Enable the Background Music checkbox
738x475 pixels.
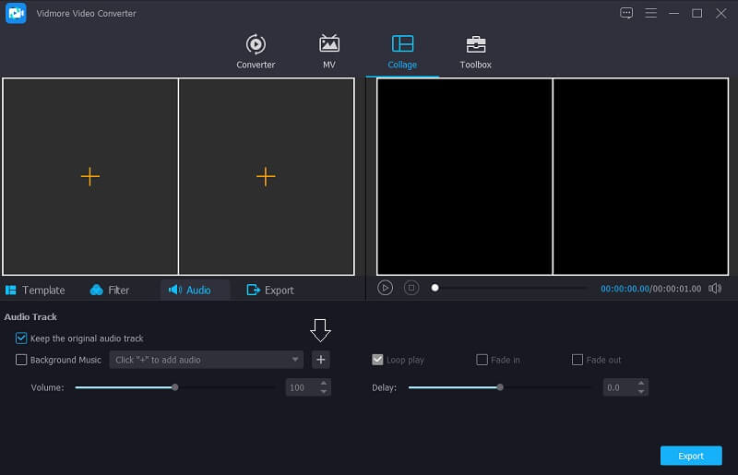[22, 360]
